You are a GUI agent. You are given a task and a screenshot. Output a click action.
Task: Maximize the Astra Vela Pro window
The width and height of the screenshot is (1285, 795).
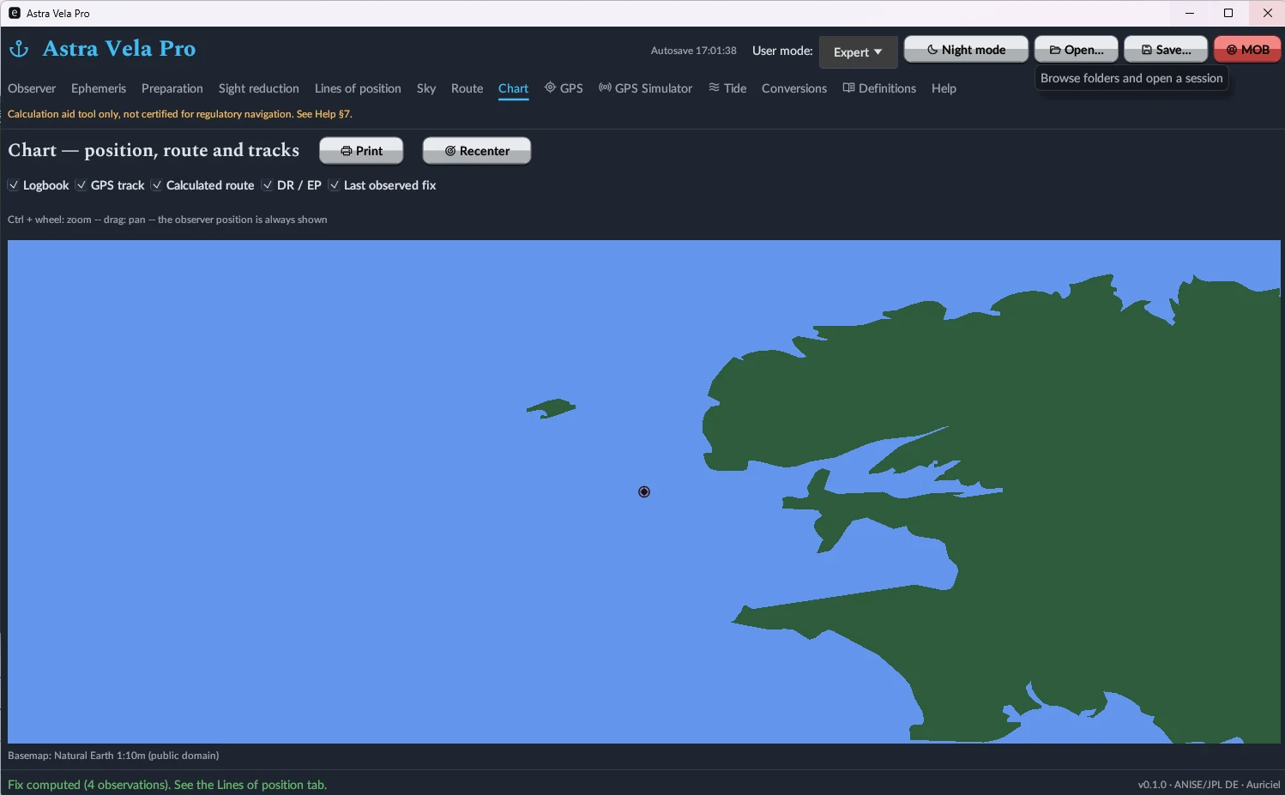(1228, 13)
